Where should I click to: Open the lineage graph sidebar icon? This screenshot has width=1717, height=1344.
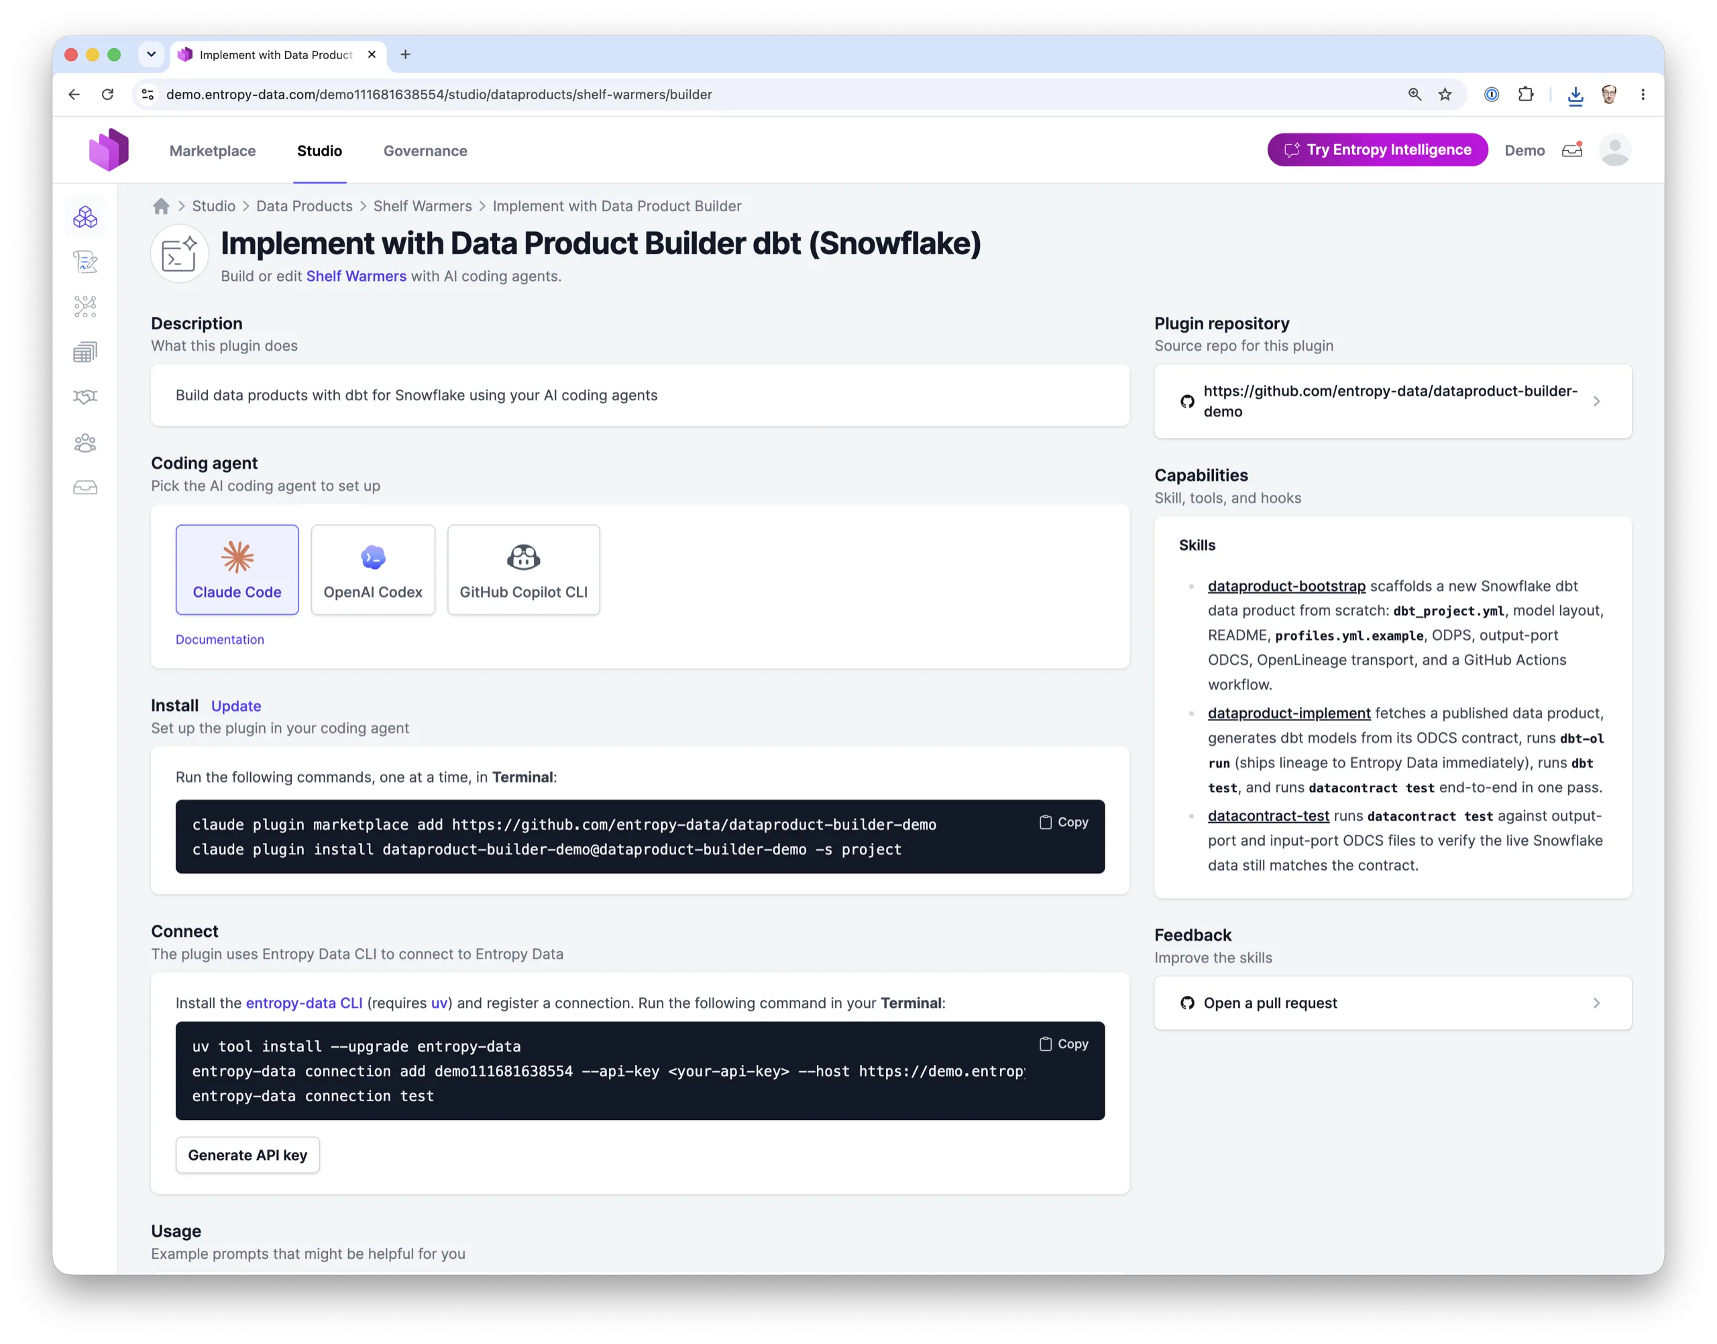85,306
